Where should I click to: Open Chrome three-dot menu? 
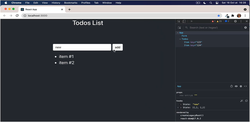tap(245, 15)
